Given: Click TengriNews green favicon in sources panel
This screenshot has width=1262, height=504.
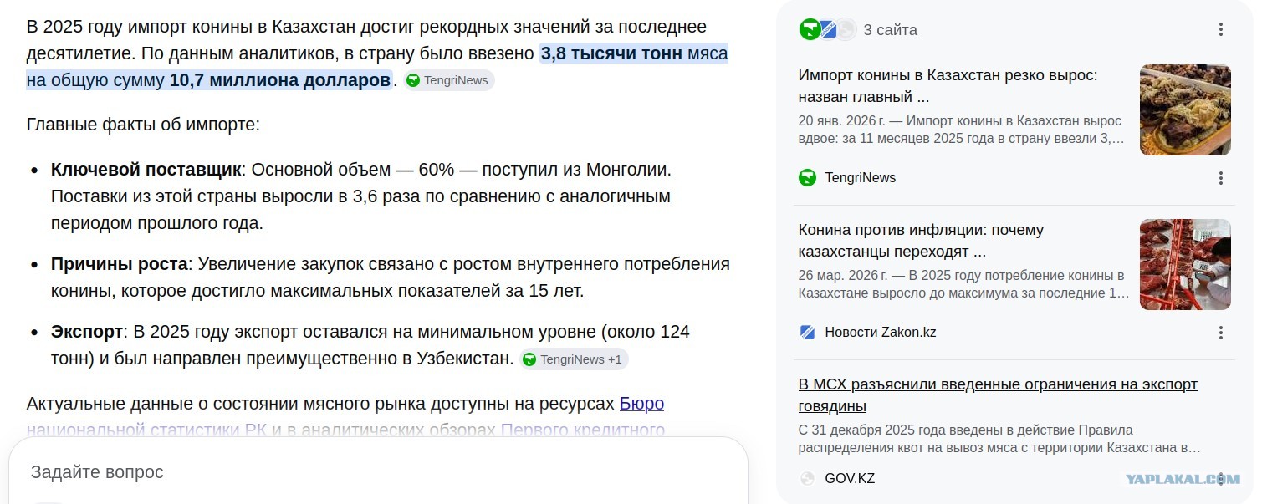Looking at the screenshot, I should (807, 178).
